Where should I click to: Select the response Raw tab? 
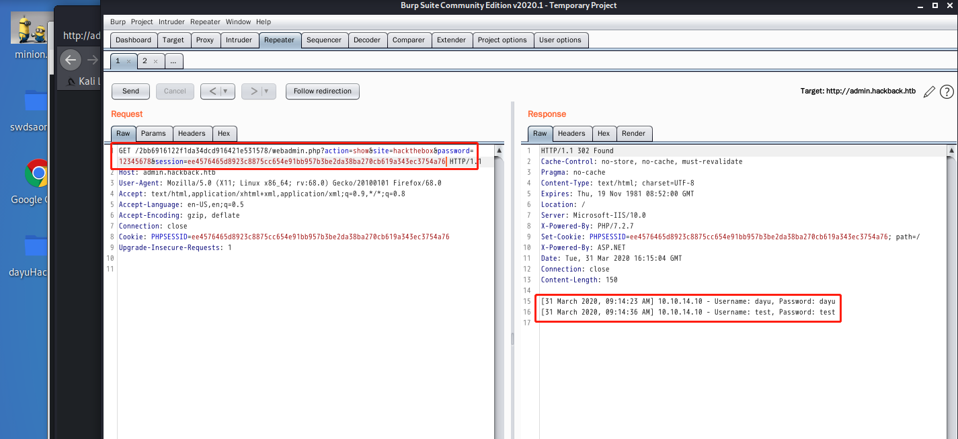[x=541, y=134]
